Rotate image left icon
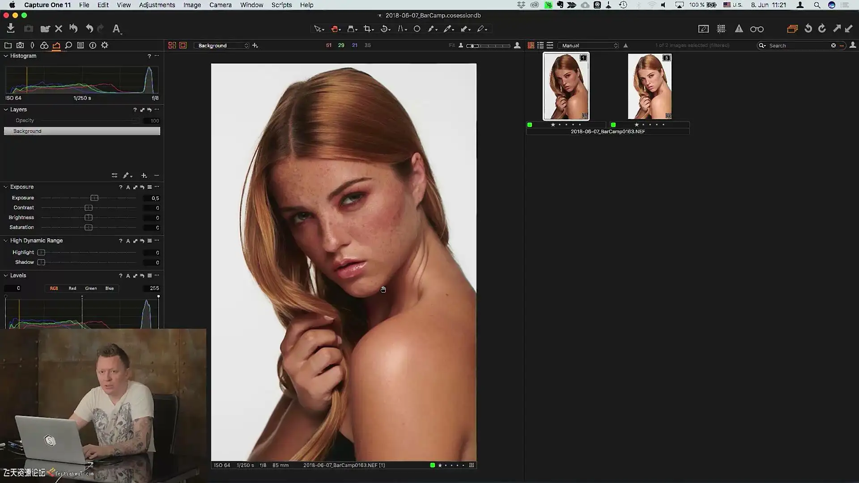The width and height of the screenshot is (859, 483). [808, 29]
